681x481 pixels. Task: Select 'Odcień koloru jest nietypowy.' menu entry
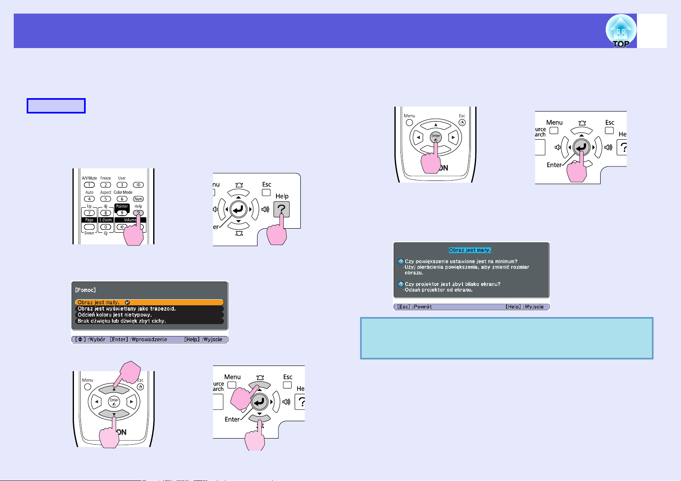tap(149, 315)
